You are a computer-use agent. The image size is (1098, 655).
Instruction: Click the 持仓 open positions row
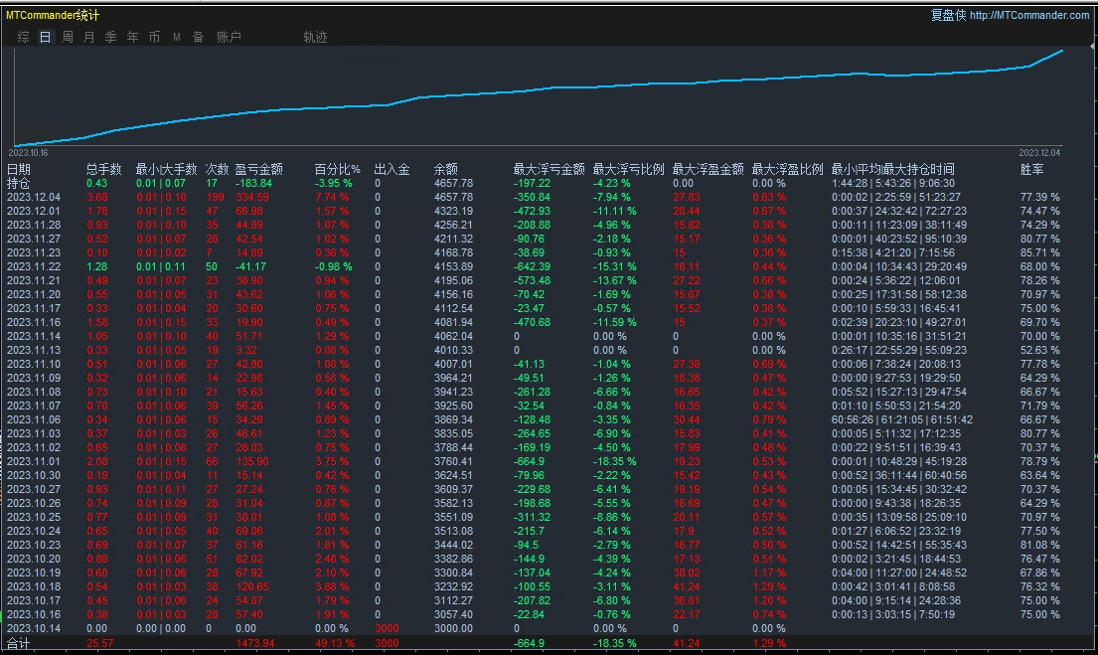(x=19, y=183)
